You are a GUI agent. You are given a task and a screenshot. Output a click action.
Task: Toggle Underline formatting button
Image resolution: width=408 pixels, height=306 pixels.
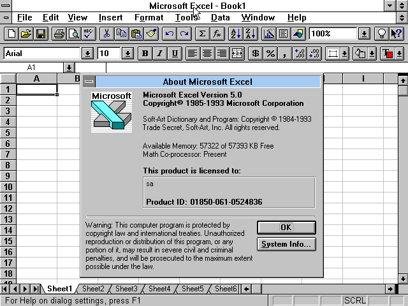click(x=174, y=54)
